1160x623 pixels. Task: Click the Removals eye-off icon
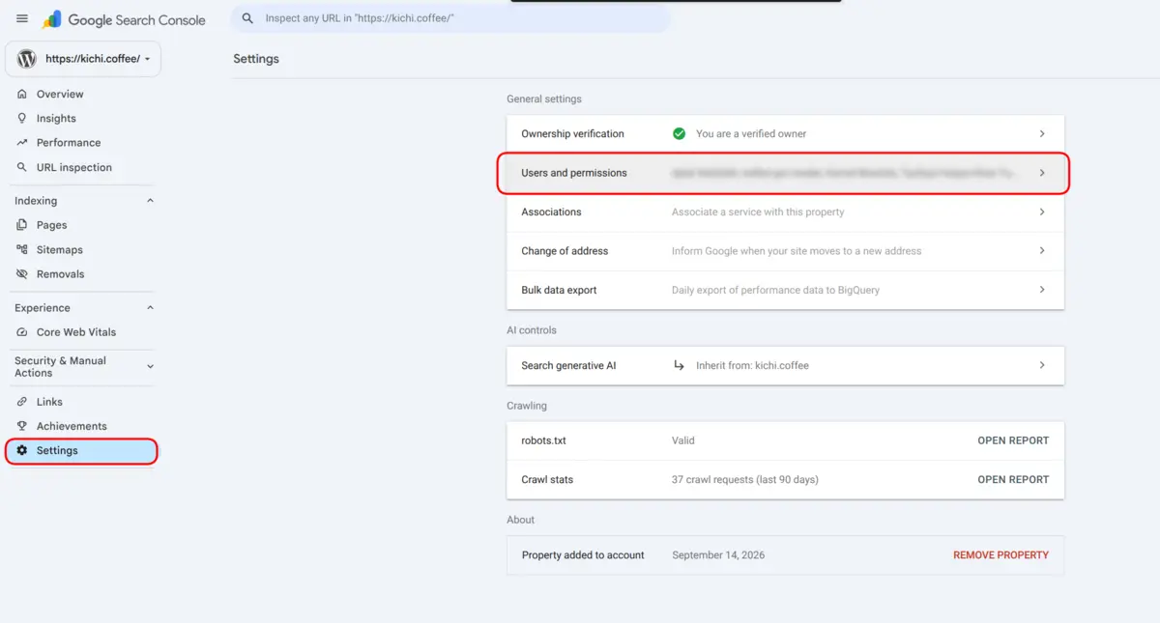[22, 274]
